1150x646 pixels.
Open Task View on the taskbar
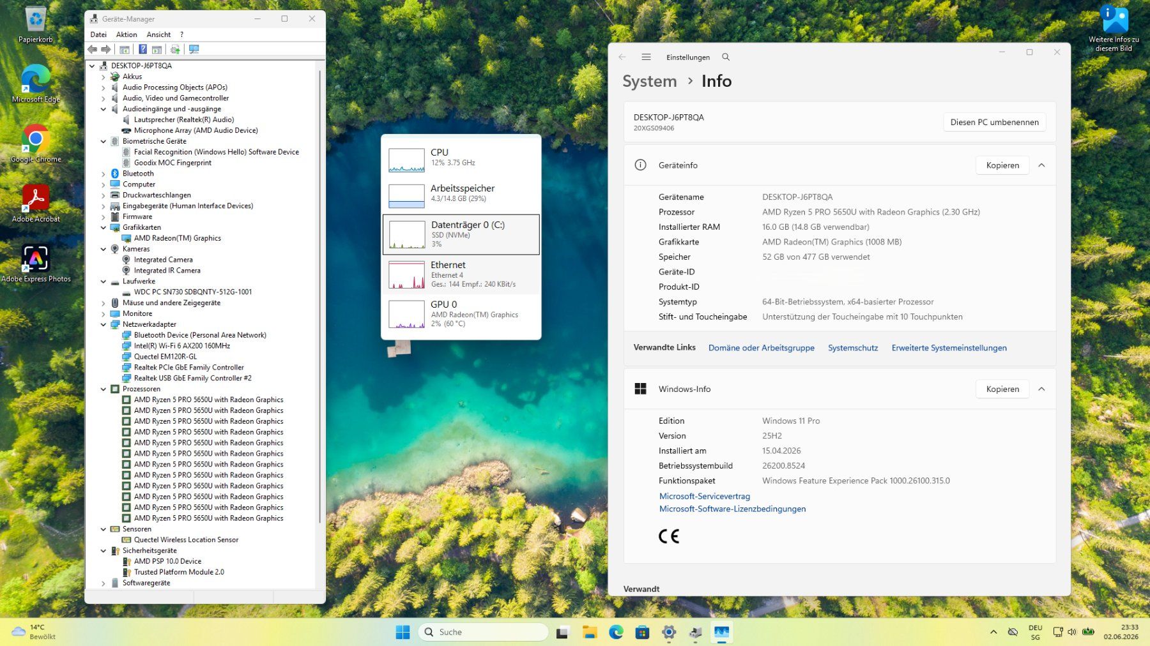point(562,632)
